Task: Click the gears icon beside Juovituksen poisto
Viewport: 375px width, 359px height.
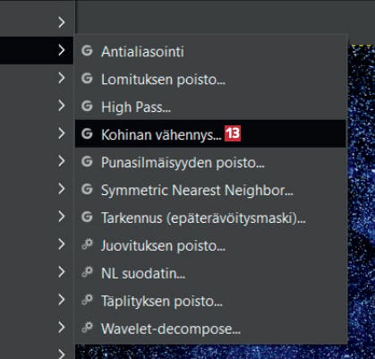Action: [x=88, y=245]
